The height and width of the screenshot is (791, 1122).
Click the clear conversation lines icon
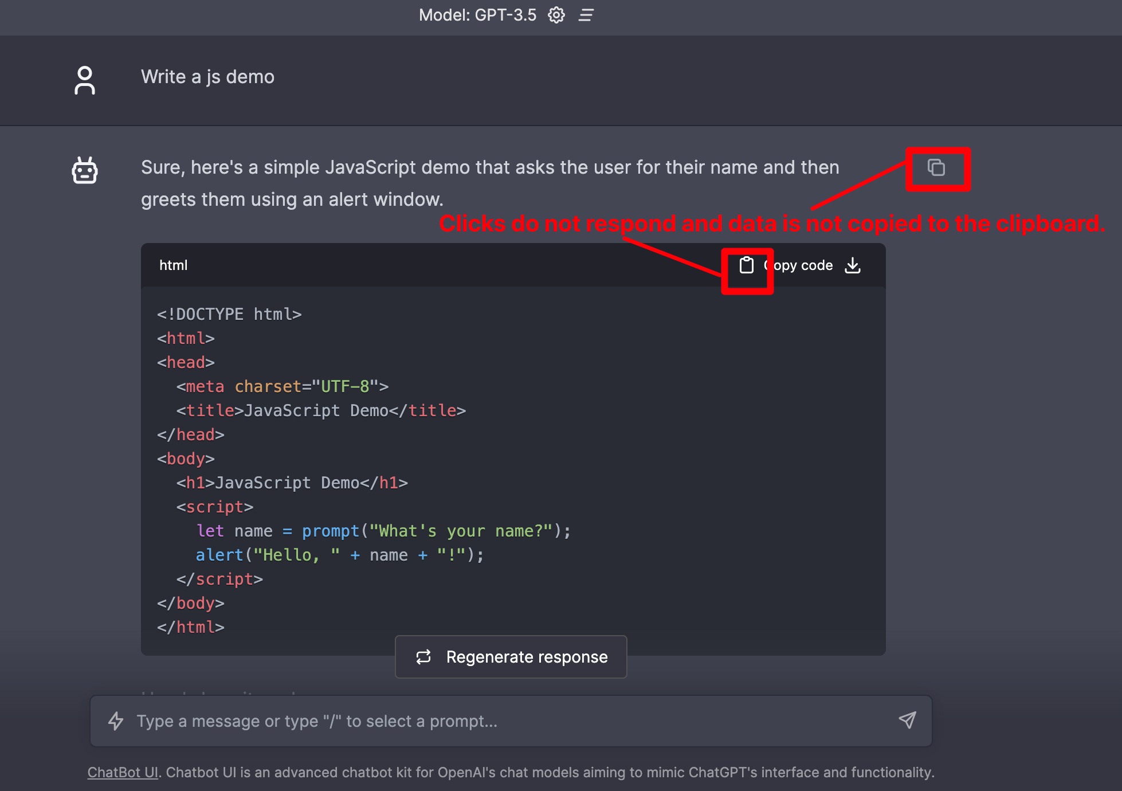586,15
